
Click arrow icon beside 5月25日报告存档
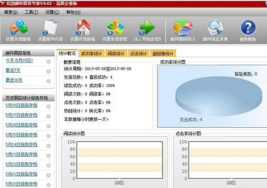click(49, 136)
